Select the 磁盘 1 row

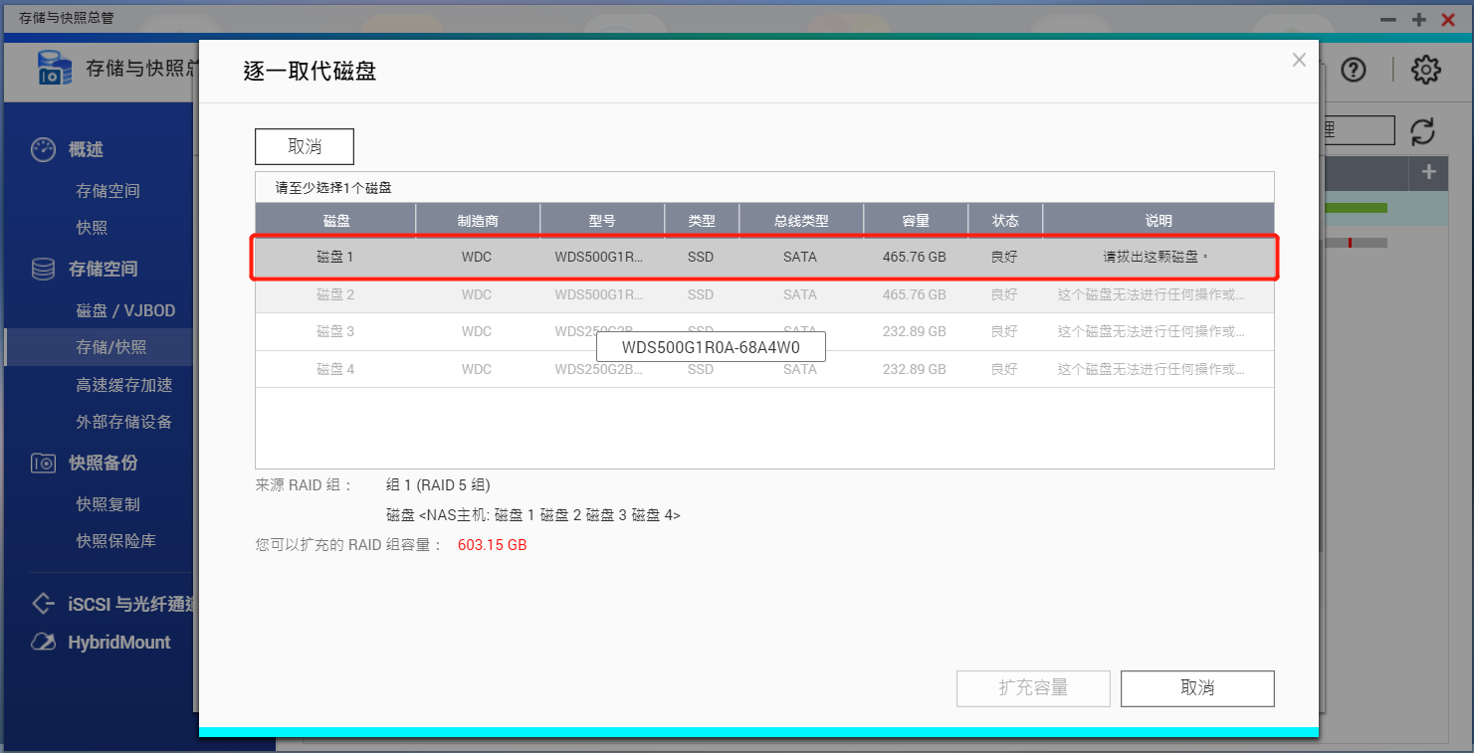pyautogui.click(x=764, y=257)
